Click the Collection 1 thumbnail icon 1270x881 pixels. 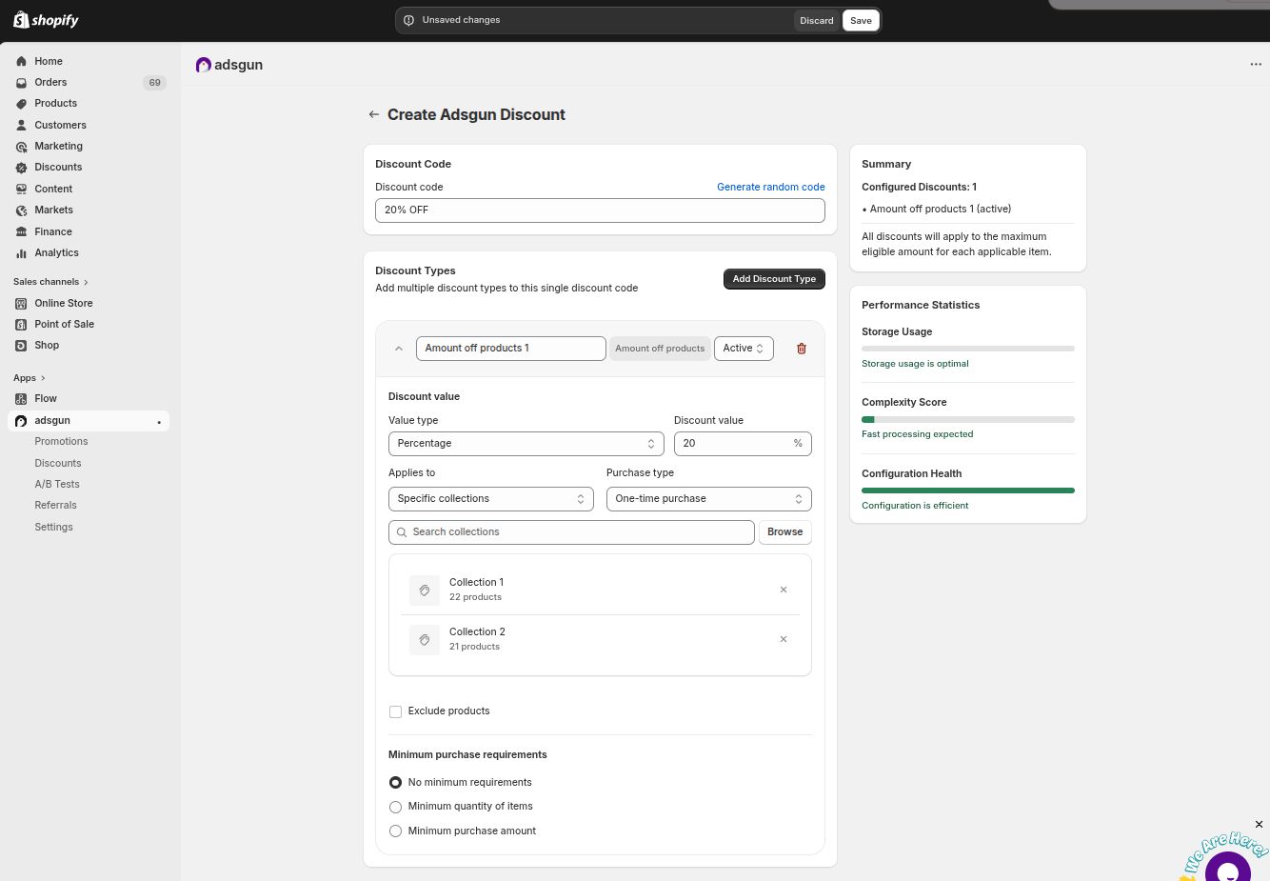[425, 591]
